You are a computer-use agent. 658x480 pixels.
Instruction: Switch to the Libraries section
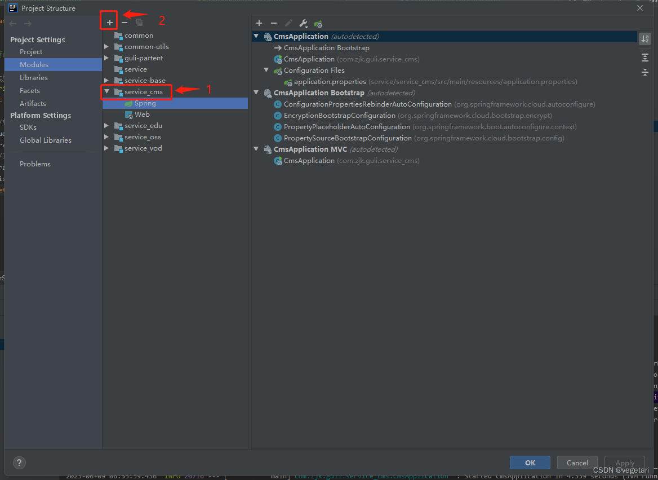coord(33,77)
